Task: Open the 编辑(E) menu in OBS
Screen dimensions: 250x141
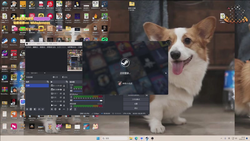Action: click(x=35, y=47)
